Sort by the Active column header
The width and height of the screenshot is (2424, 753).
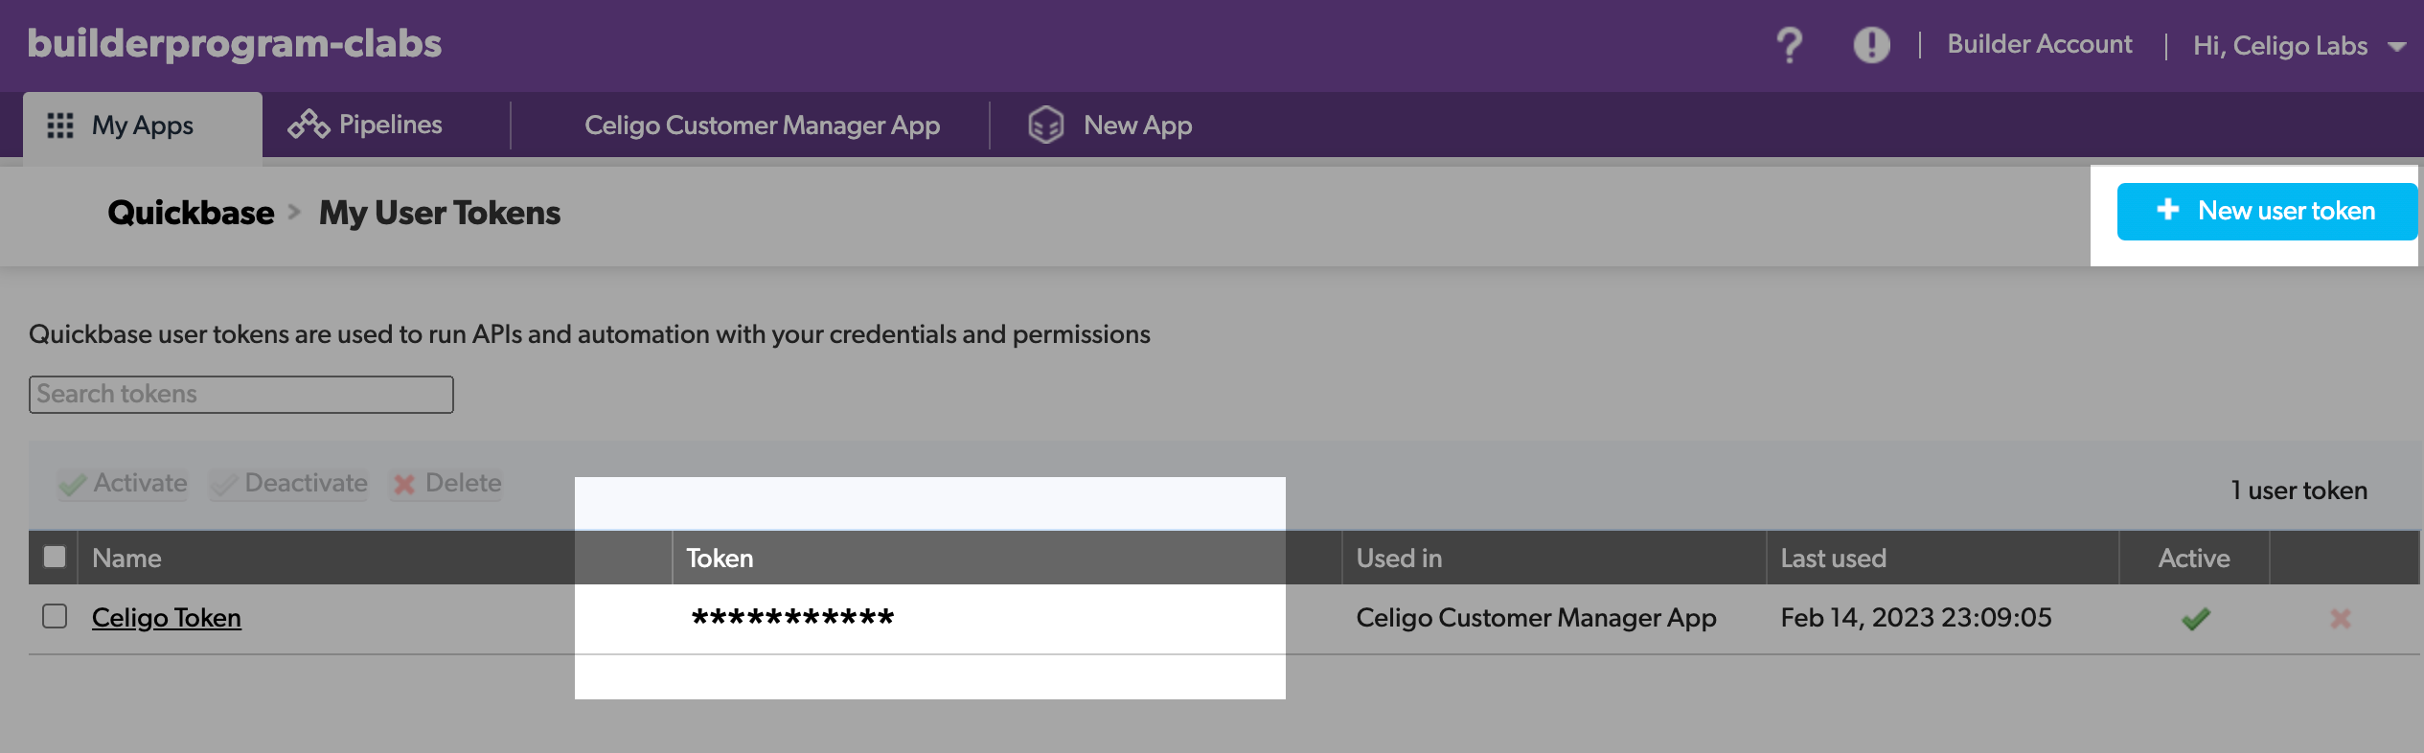coord(2194,558)
